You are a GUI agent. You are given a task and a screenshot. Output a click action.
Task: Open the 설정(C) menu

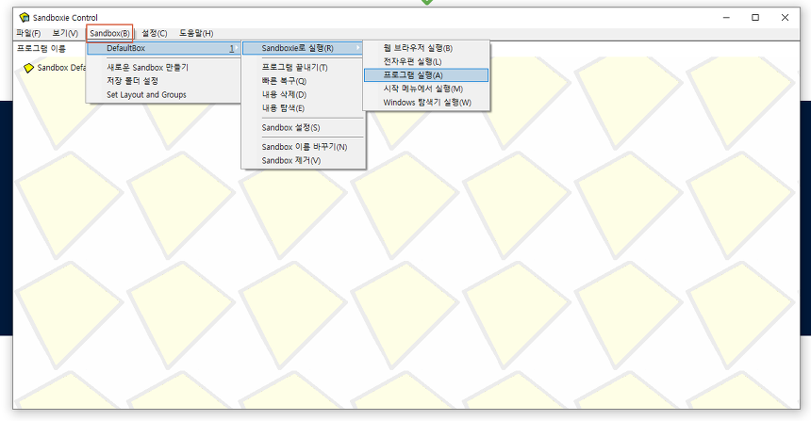[x=155, y=33]
